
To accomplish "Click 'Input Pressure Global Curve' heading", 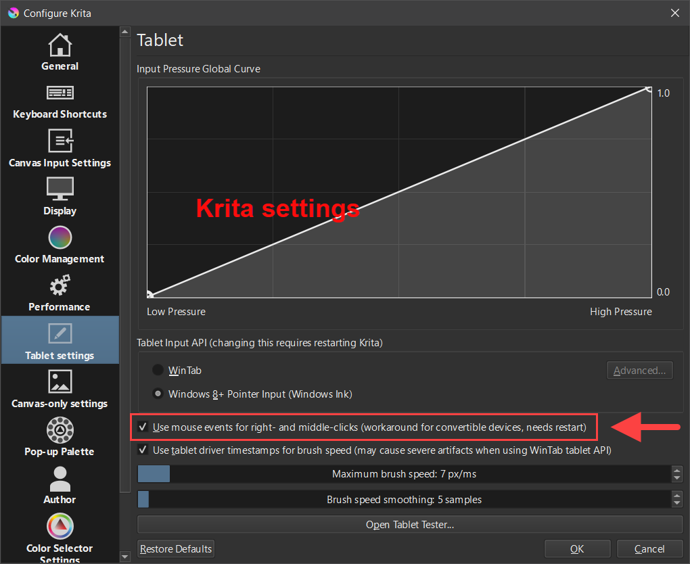I will click(x=198, y=68).
